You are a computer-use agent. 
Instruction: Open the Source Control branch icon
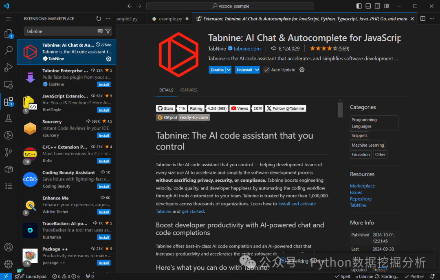9,152
